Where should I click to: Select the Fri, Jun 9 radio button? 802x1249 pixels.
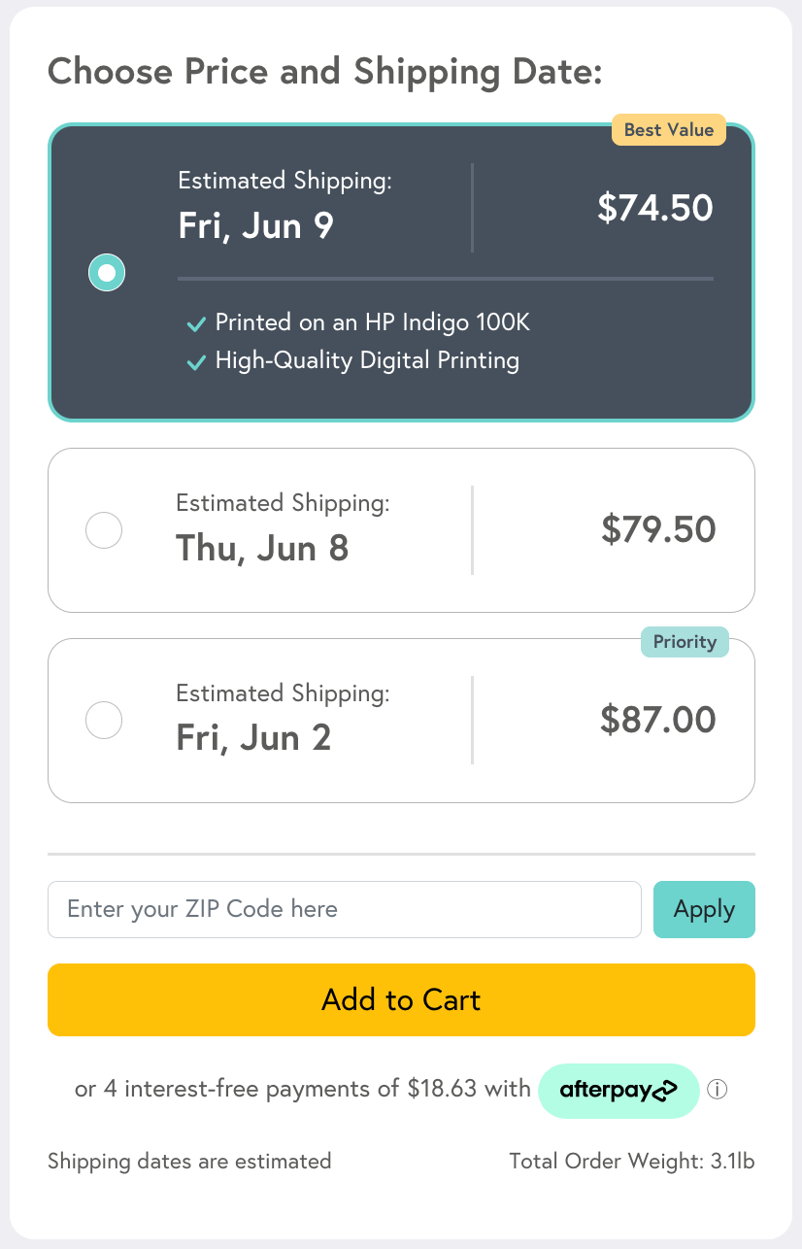pos(107,273)
